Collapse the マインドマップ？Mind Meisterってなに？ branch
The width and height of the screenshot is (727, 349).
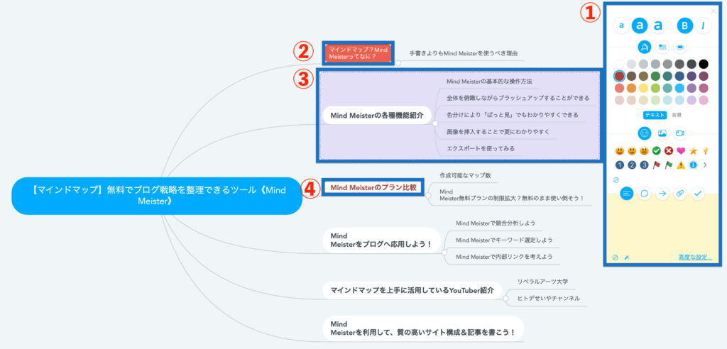tap(398, 63)
